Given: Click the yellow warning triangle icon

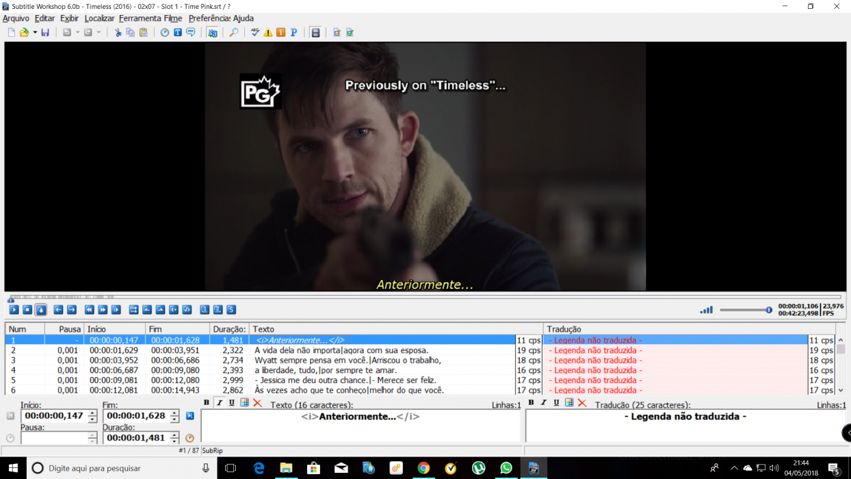Looking at the screenshot, I should tap(268, 32).
